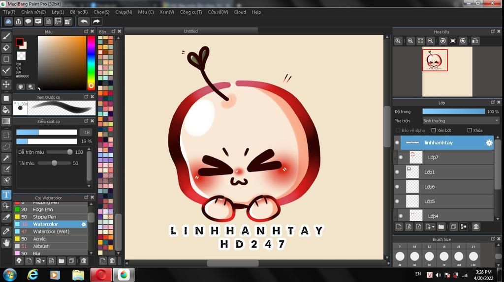Select the rectangular Select tool
504x282 pixels.
pyautogui.click(x=6, y=135)
